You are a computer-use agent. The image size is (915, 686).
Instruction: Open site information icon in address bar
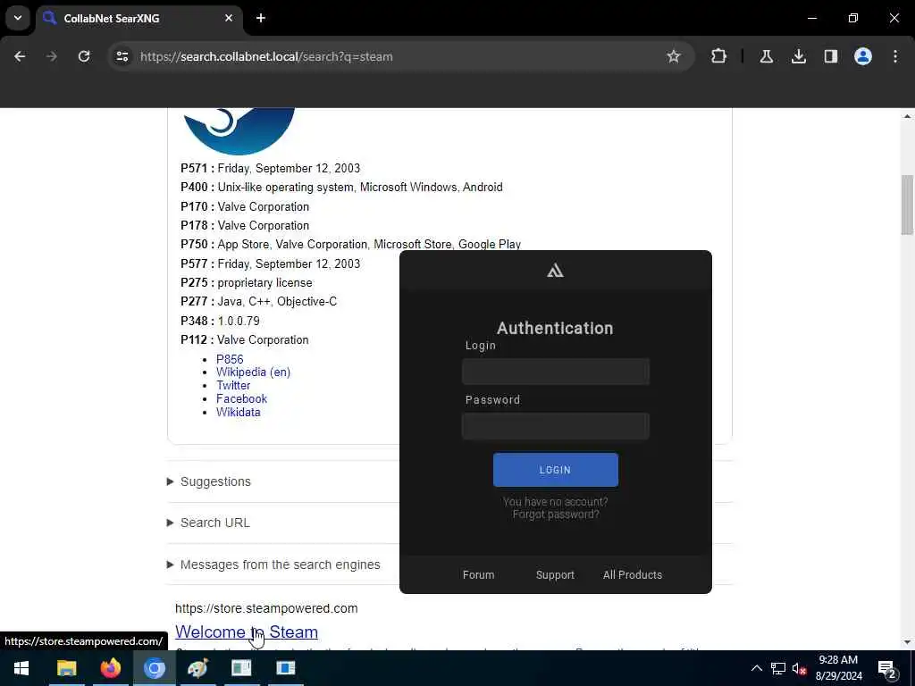(x=122, y=56)
